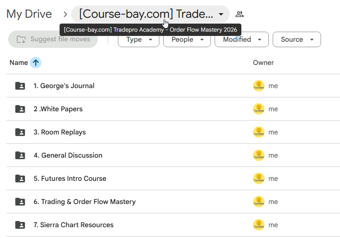Click owner avatar in Sierra Chart Resources row
The width and height of the screenshot is (340, 238).
(259, 225)
